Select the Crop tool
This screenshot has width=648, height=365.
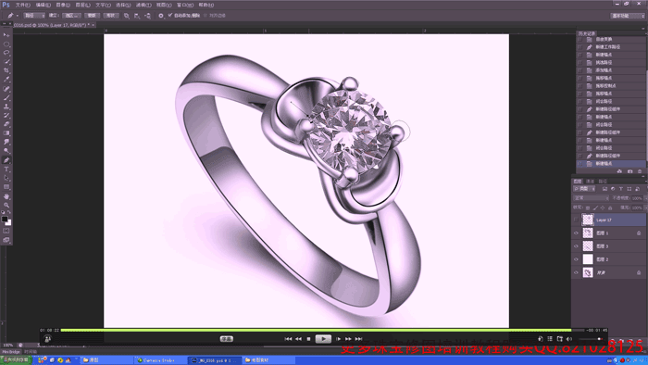click(x=6, y=70)
